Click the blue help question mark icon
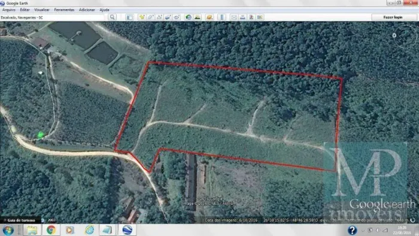Viewport: 419px width, 236px height. 352,230
